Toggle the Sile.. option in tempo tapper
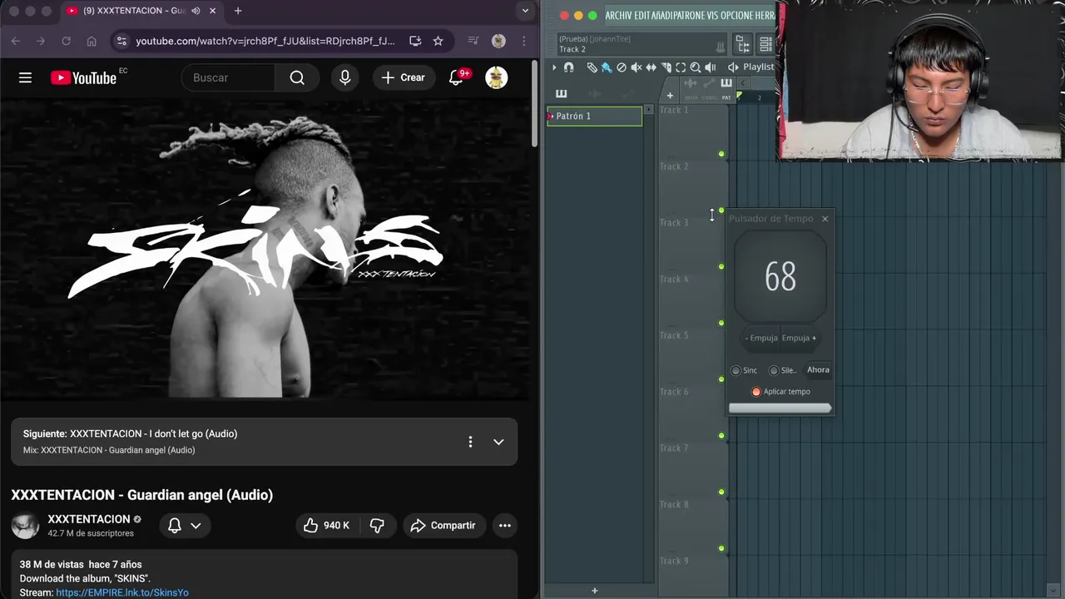 [x=774, y=370]
